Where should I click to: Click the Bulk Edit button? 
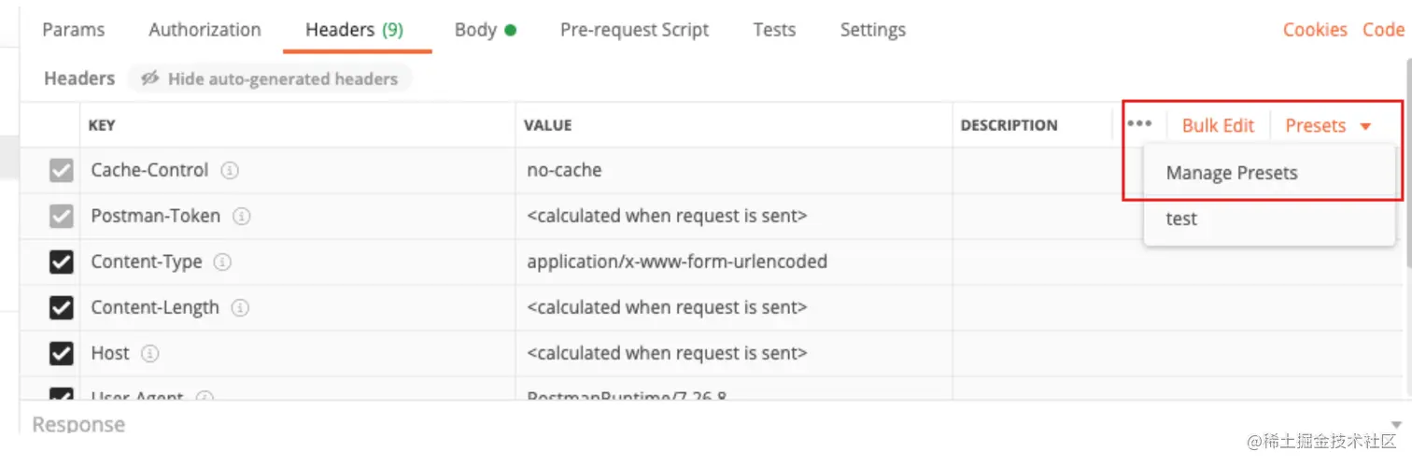tap(1218, 126)
